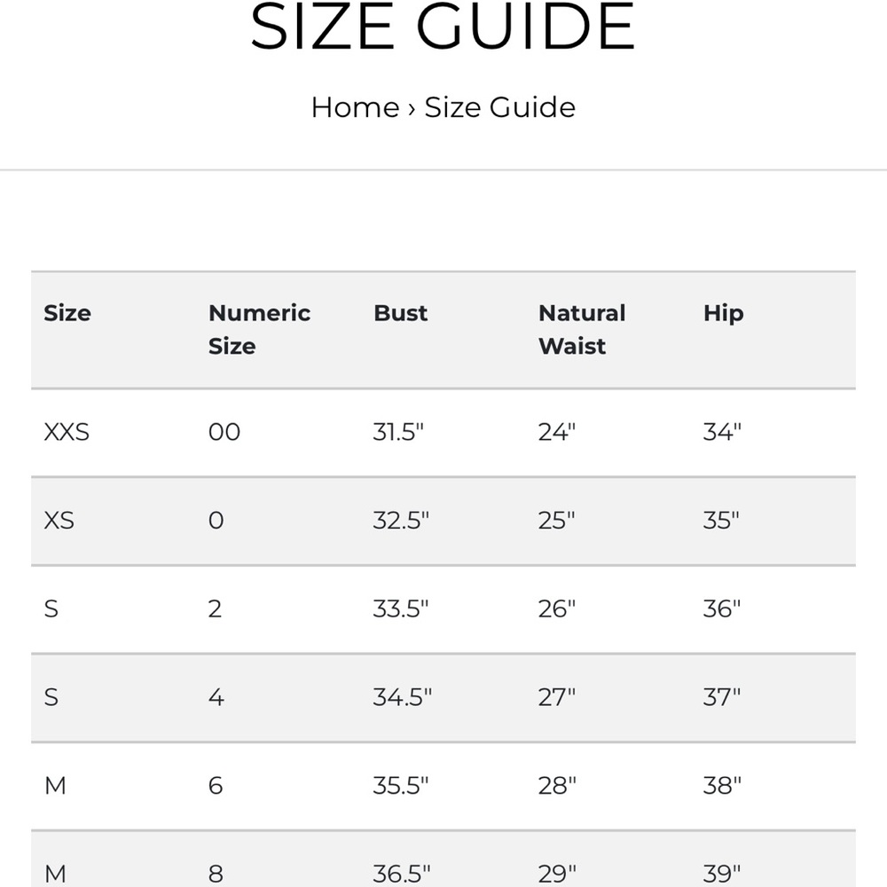This screenshot has height=887, width=887.
Task: Click the 37" hip measurement
Action: (x=722, y=697)
